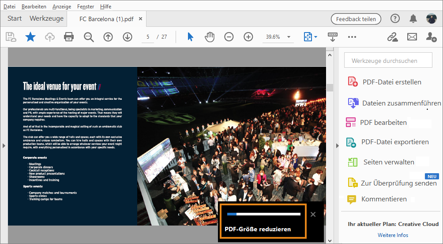Click the add person share icon

[x=432, y=37]
